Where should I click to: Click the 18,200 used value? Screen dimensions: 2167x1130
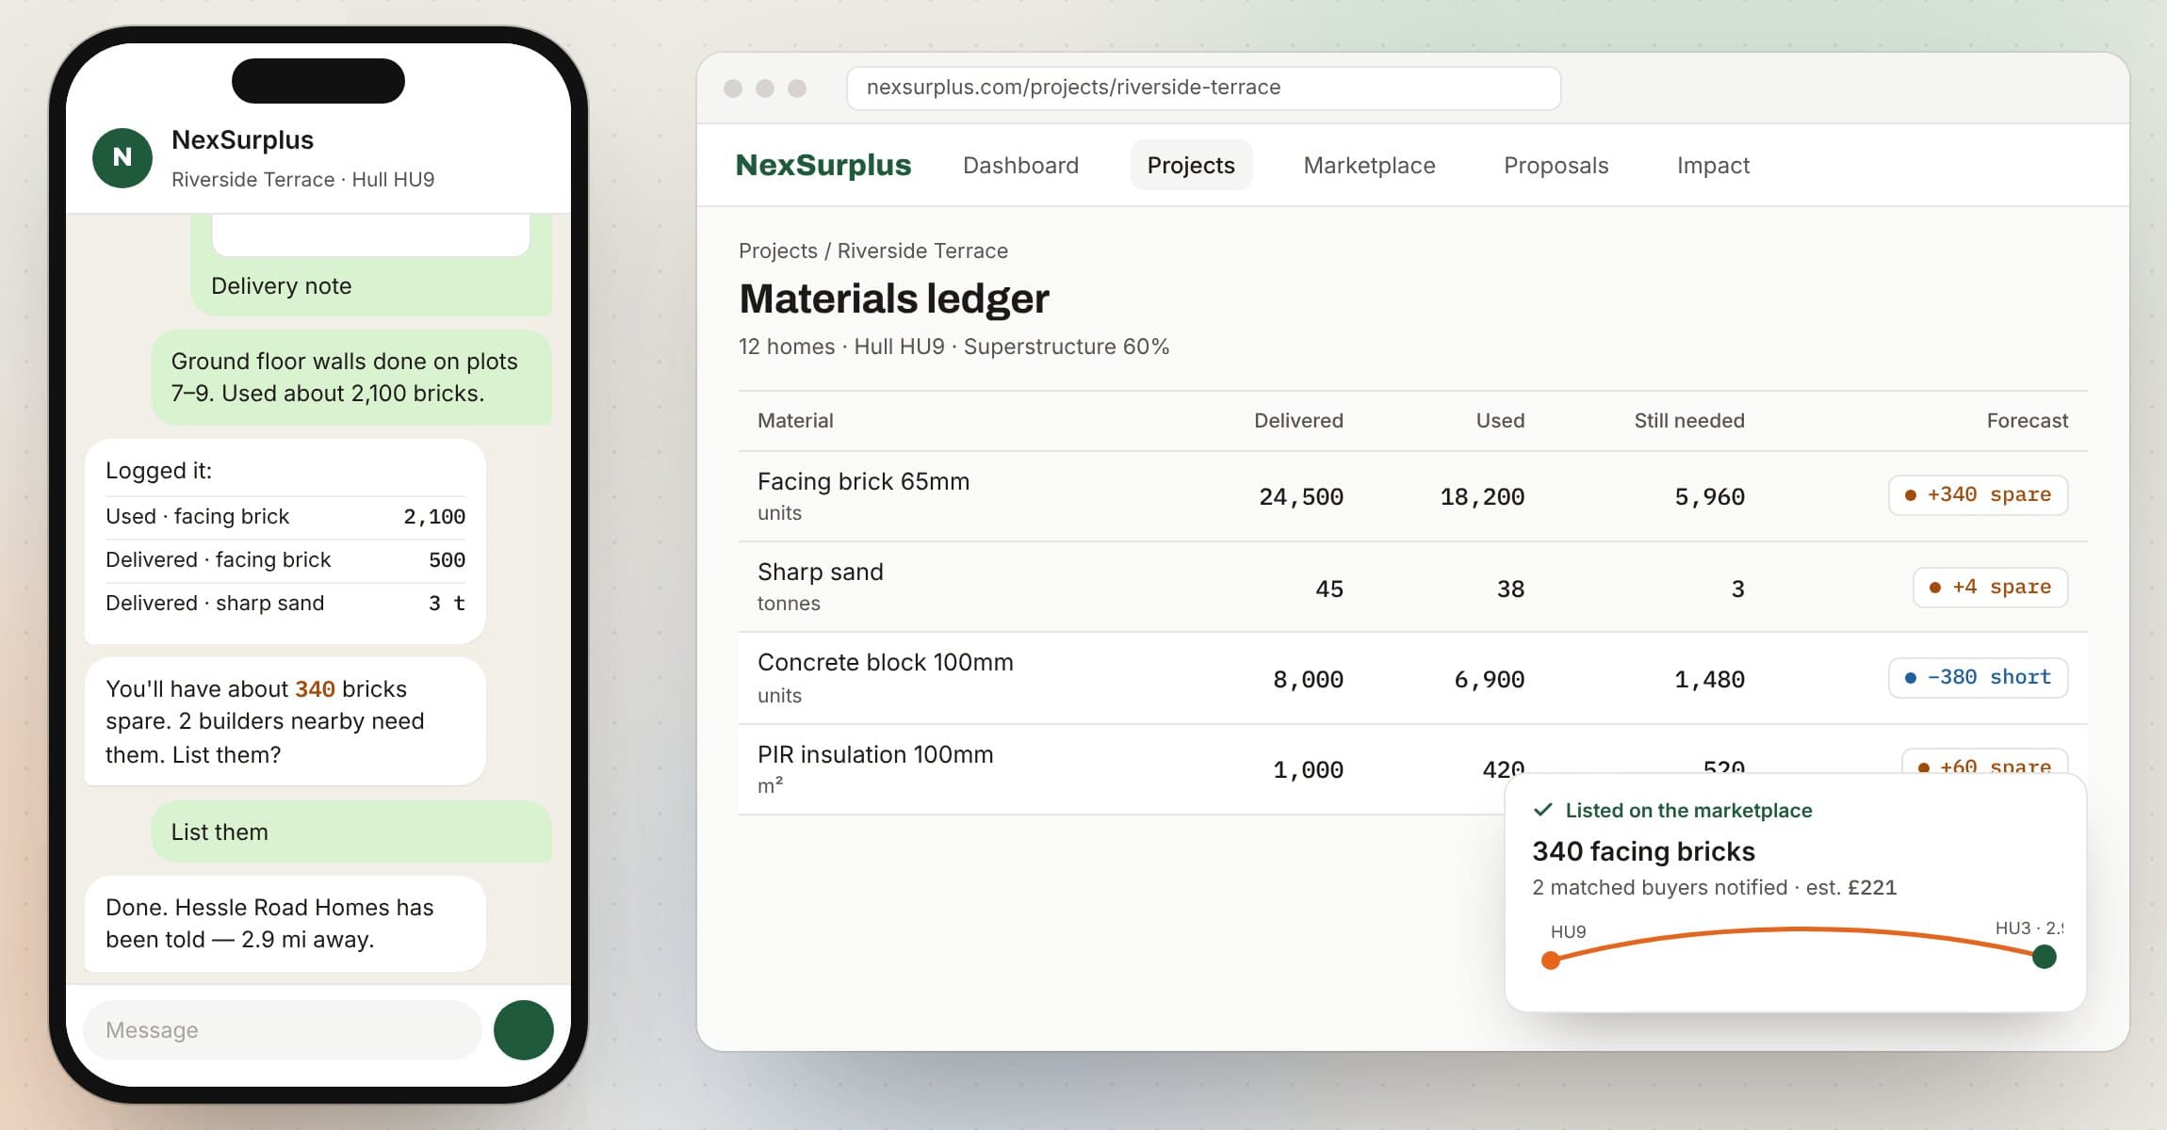click(x=1482, y=496)
